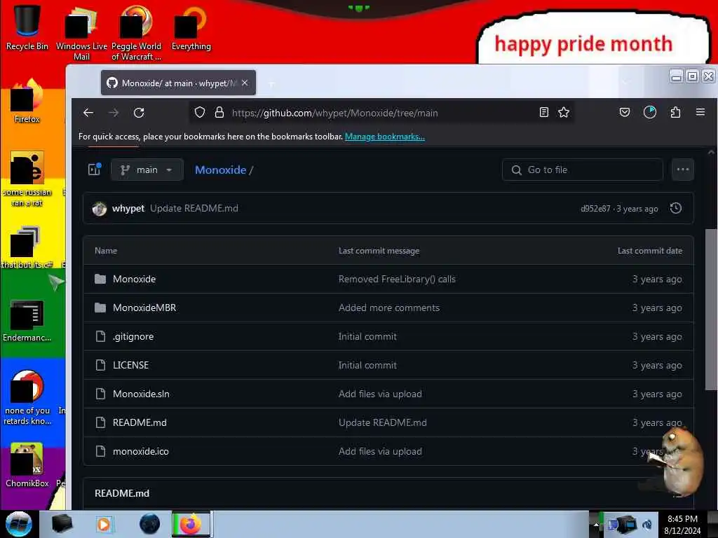Click 'Add files via upload' for Monoxide.sln
Image resolution: width=718 pixels, height=538 pixels.
click(x=380, y=394)
